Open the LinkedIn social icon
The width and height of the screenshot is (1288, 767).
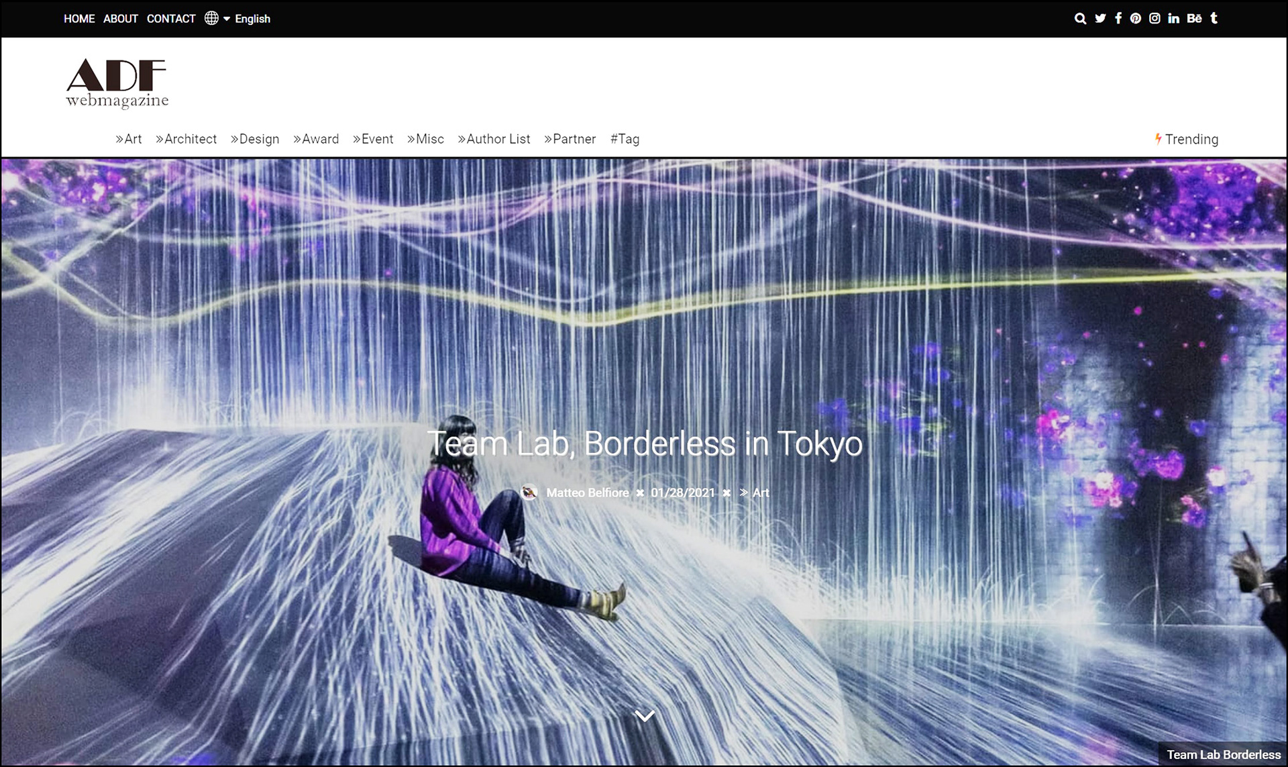(x=1173, y=19)
